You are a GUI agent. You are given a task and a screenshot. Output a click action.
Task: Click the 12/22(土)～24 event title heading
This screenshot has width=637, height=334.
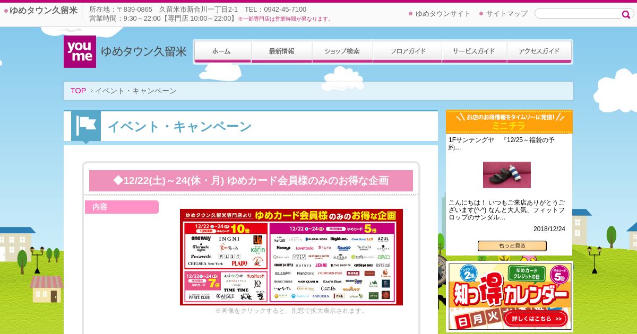251,181
